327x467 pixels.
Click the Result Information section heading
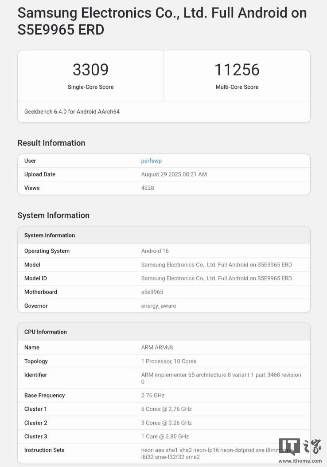click(x=51, y=143)
